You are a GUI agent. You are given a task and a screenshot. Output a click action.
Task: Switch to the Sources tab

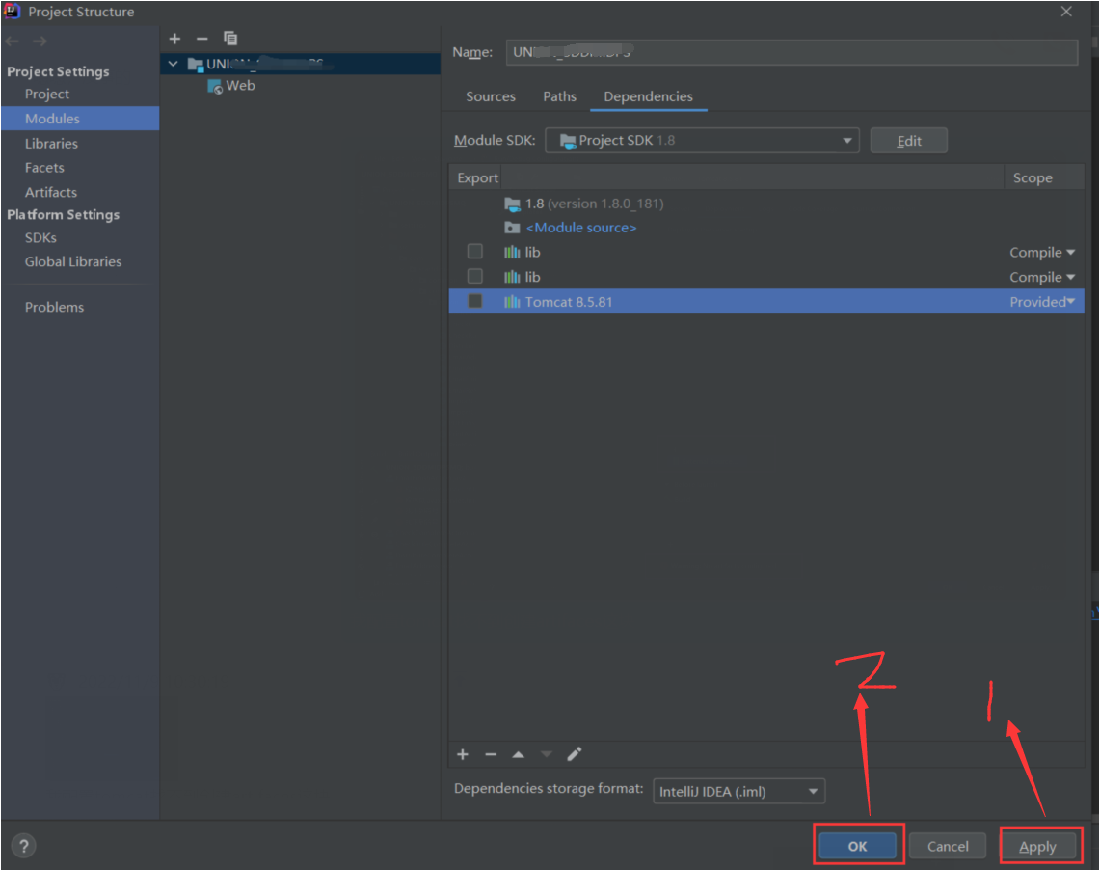[491, 96]
